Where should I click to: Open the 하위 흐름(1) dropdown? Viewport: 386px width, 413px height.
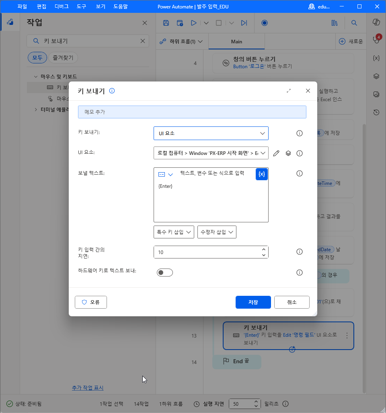point(181,41)
